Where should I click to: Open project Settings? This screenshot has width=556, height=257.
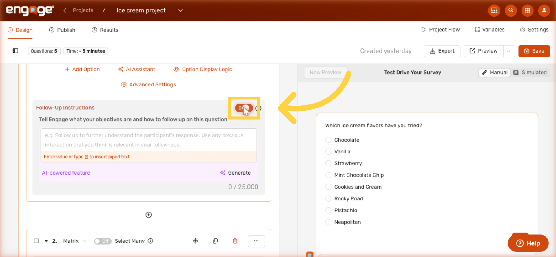coord(534,30)
